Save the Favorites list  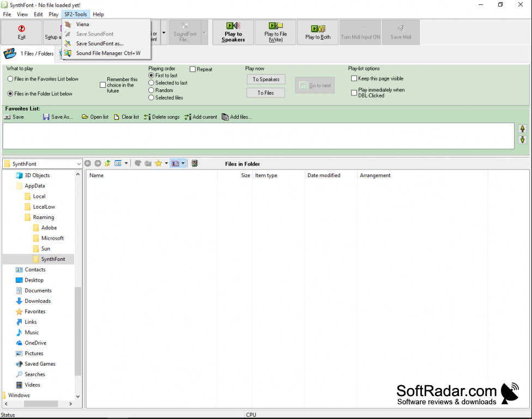coord(14,117)
